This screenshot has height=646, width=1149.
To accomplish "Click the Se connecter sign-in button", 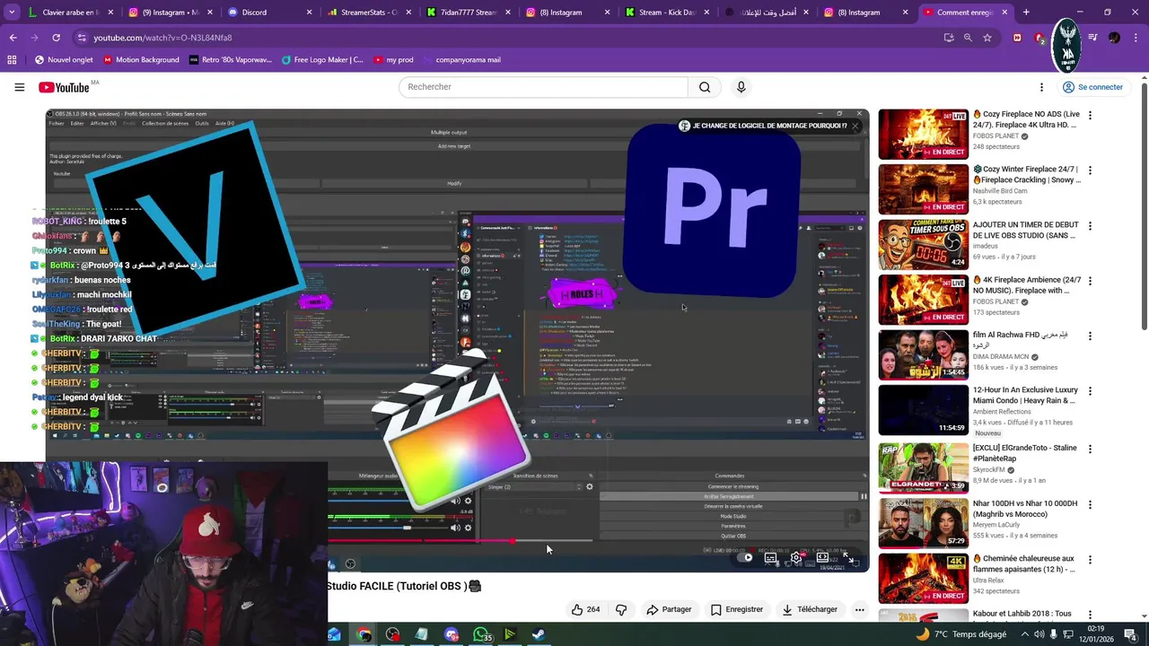I will [1092, 87].
